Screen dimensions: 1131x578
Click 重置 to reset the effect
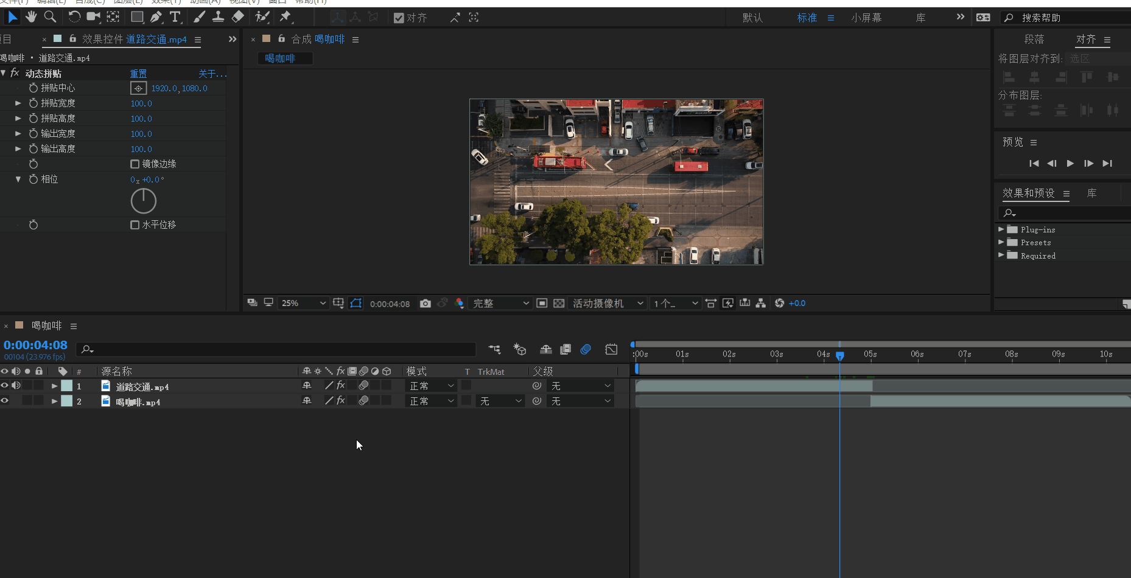[x=138, y=74]
